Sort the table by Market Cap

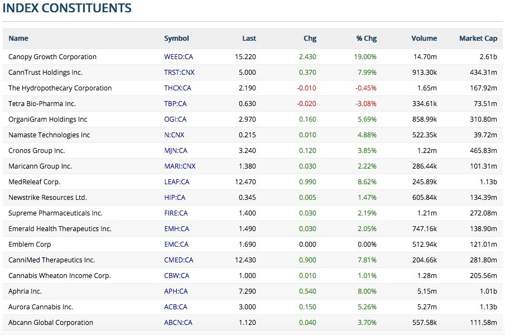click(478, 39)
